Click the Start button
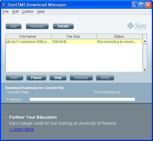The height and width of the screenshot is (141, 153). (14, 78)
